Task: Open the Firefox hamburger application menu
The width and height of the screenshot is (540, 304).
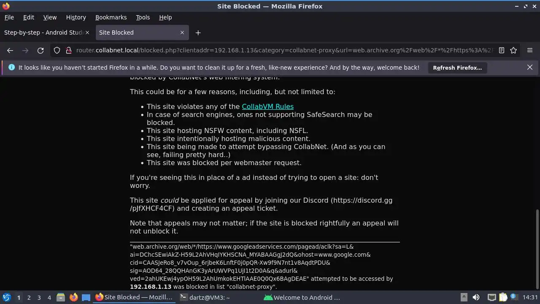Action: [x=530, y=50]
